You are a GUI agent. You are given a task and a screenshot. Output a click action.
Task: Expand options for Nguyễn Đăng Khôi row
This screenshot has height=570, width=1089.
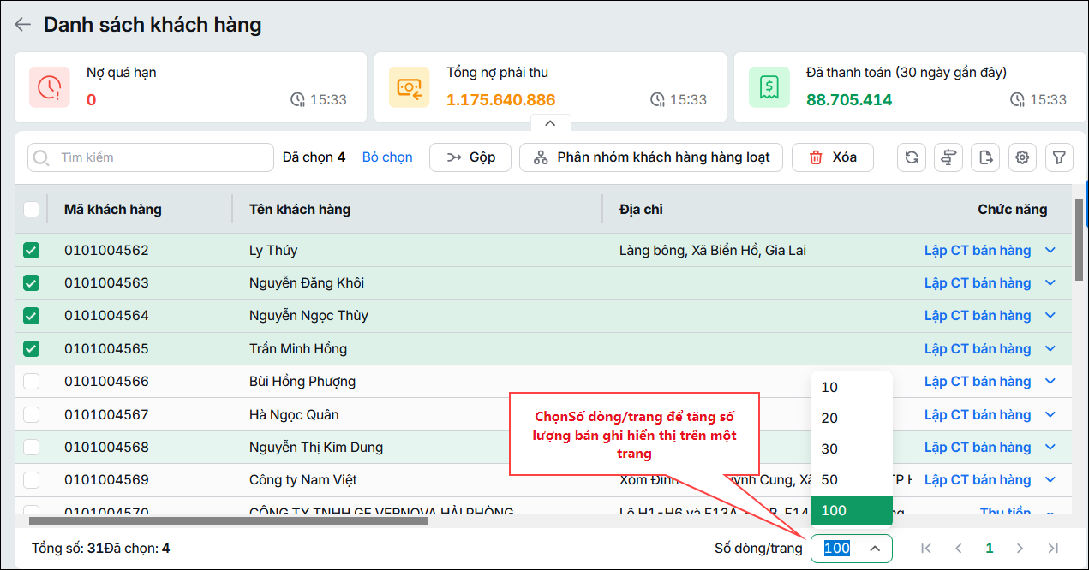[x=1051, y=283]
